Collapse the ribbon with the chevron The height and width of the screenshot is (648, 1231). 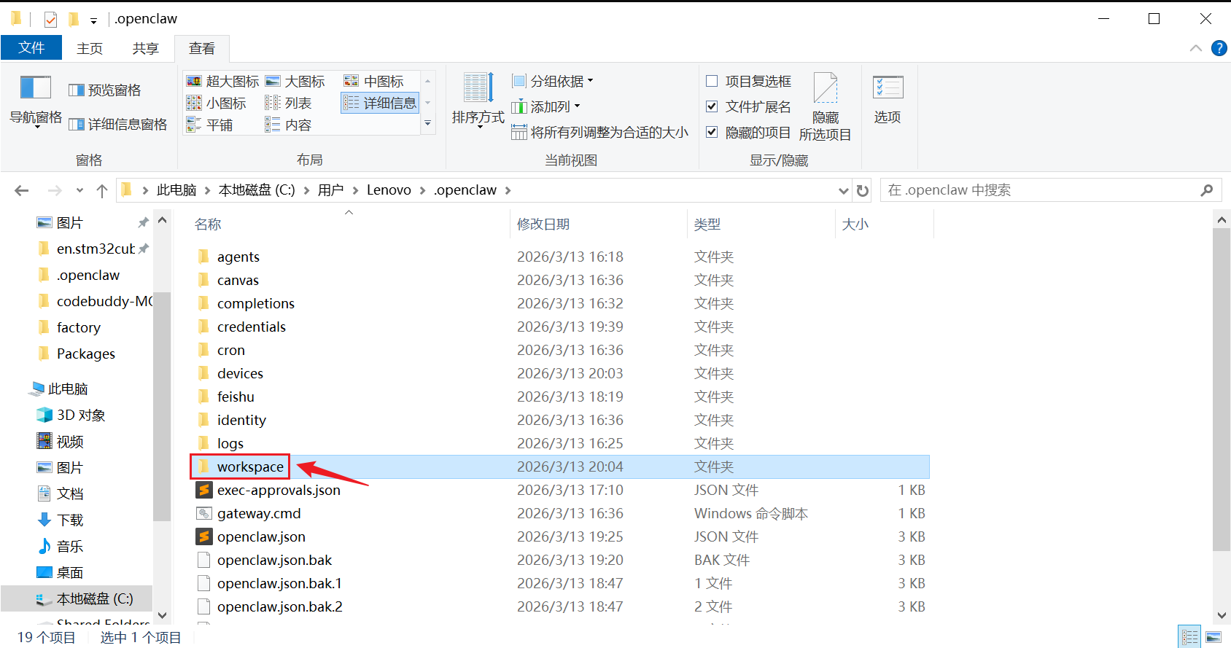click(x=1196, y=48)
